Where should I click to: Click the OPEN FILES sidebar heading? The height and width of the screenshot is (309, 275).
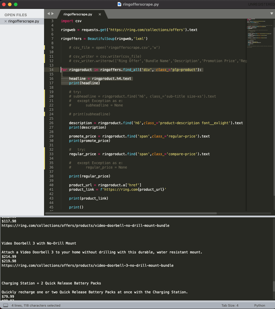(16, 15)
